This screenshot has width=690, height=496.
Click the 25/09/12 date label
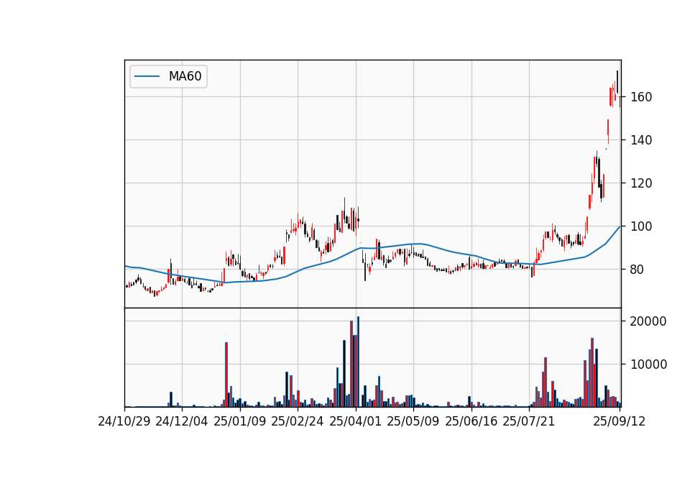tap(620, 421)
